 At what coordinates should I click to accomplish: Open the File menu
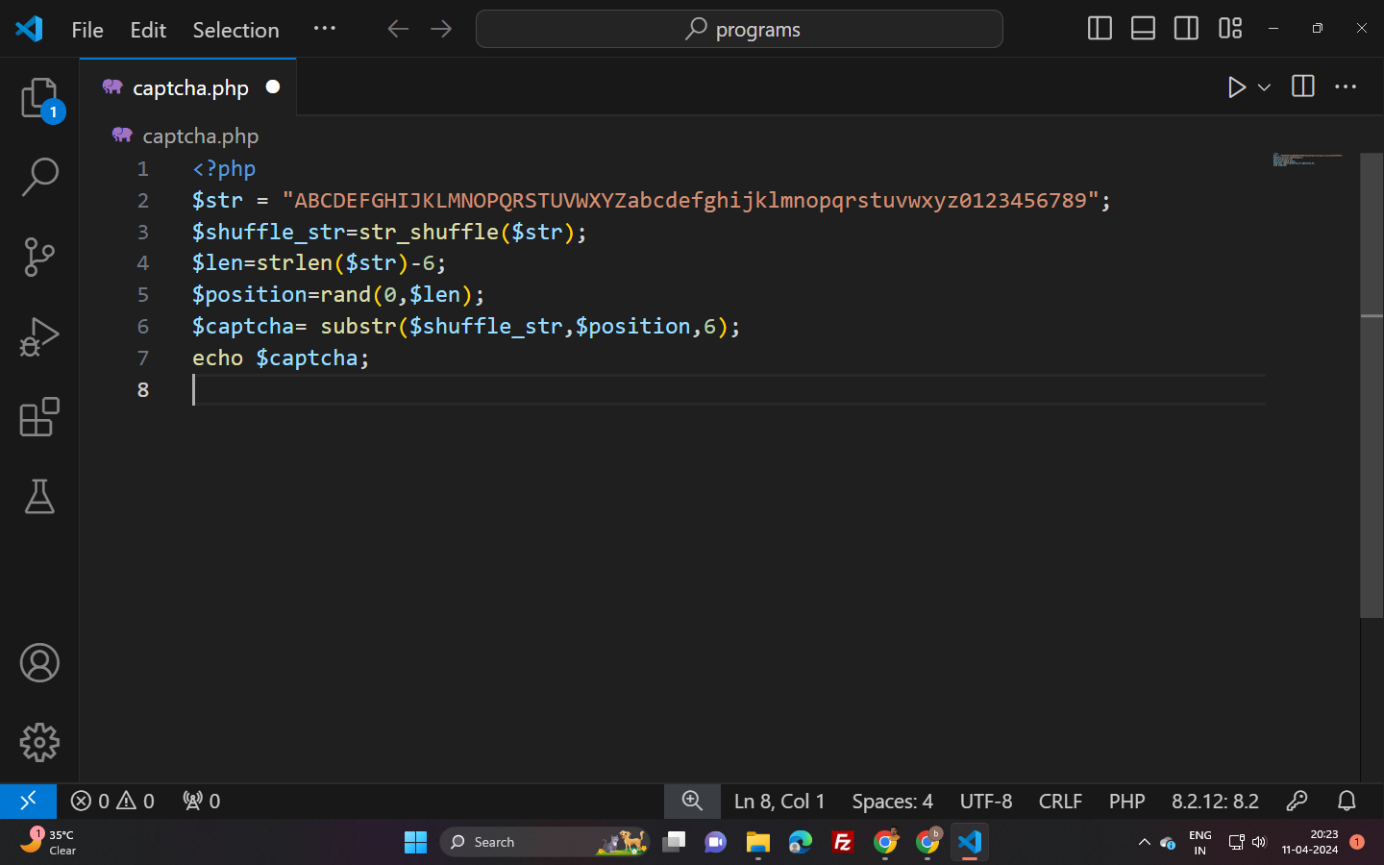tap(87, 30)
